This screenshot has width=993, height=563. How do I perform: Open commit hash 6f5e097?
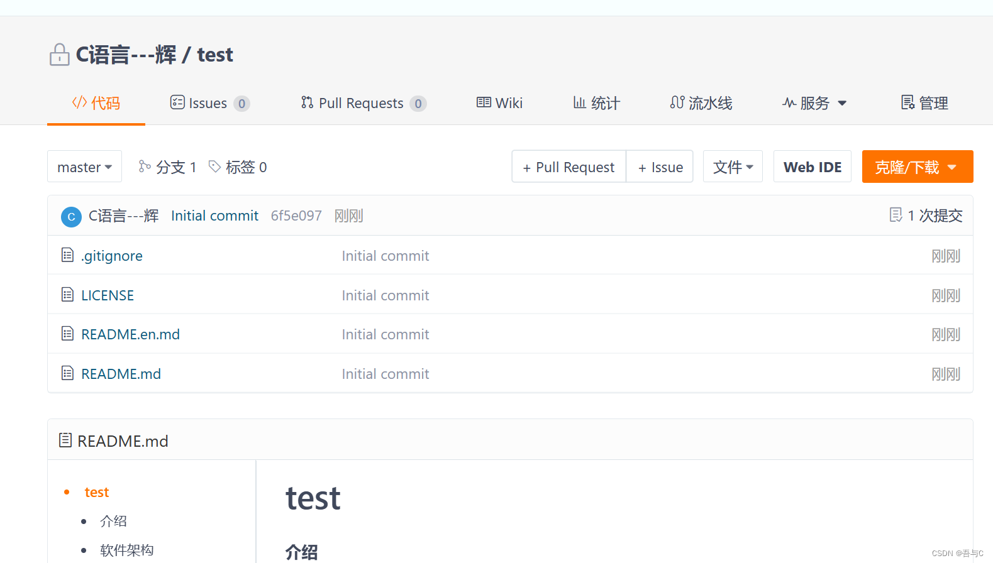[296, 216]
